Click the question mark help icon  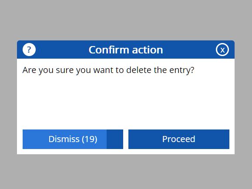(29, 50)
